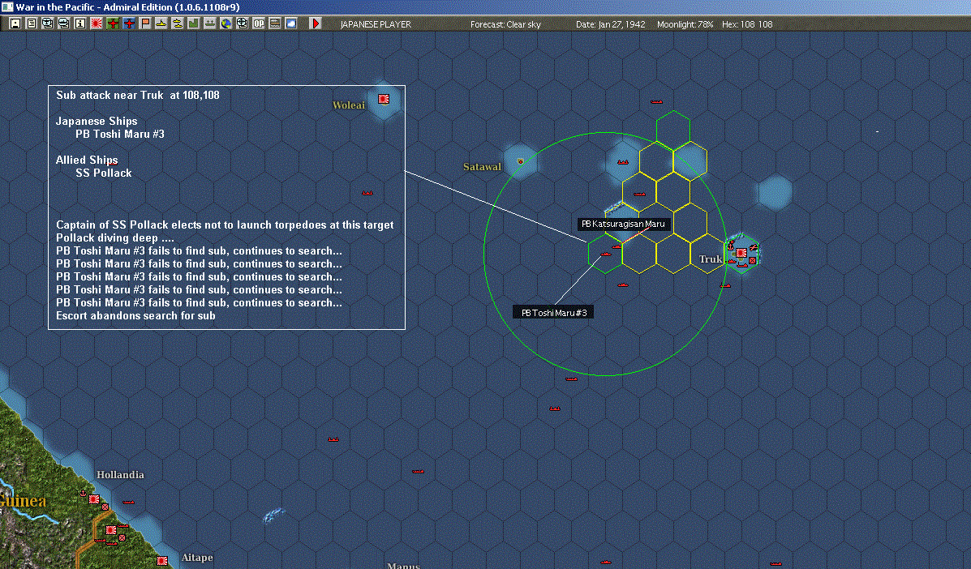Click 'SS Pollack' under Allied Ships
Viewport: 971px width, 569px height.
[103, 173]
